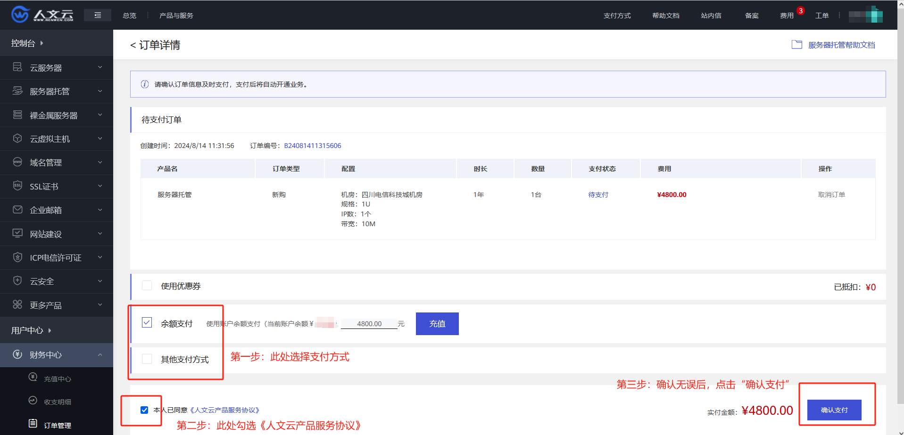This screenshot has width=904, height=435.
Task: Collapse the sidebar with the menu fold icon
Action: click(98, 15)
